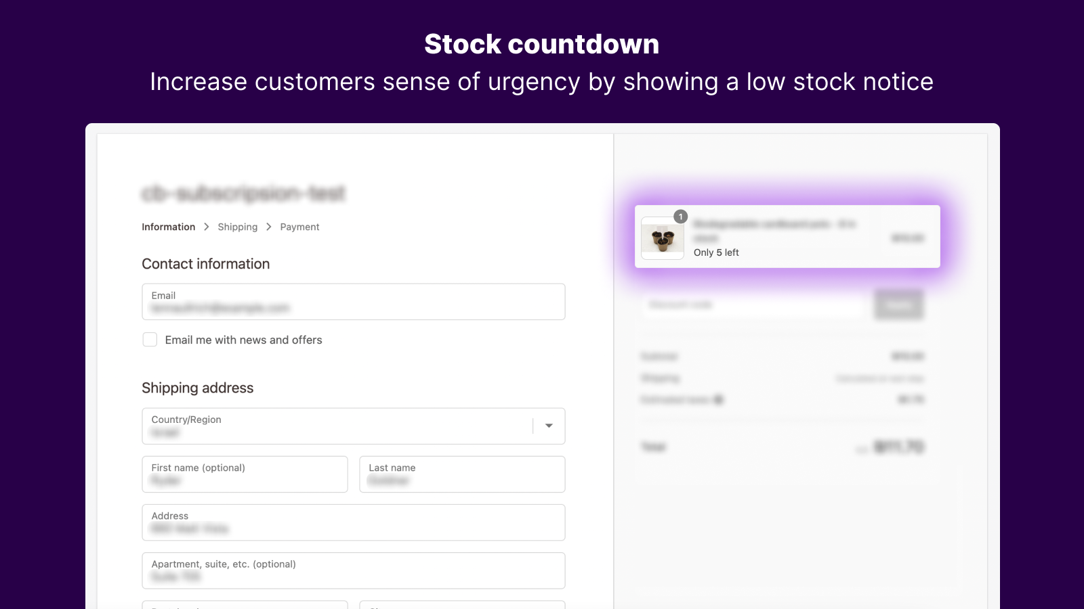Click the Last name input field

[462, 474]
